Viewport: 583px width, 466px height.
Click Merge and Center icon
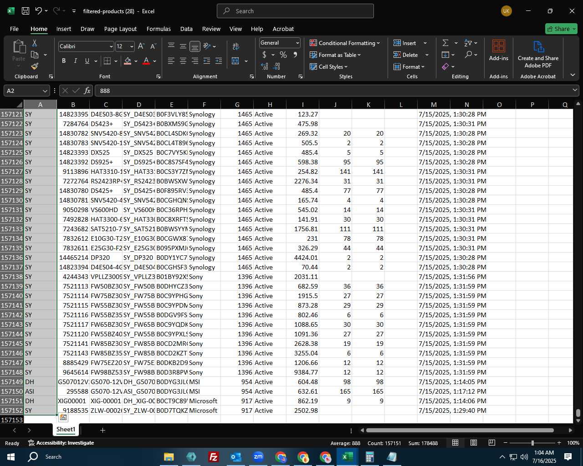[x=235, y=61]
